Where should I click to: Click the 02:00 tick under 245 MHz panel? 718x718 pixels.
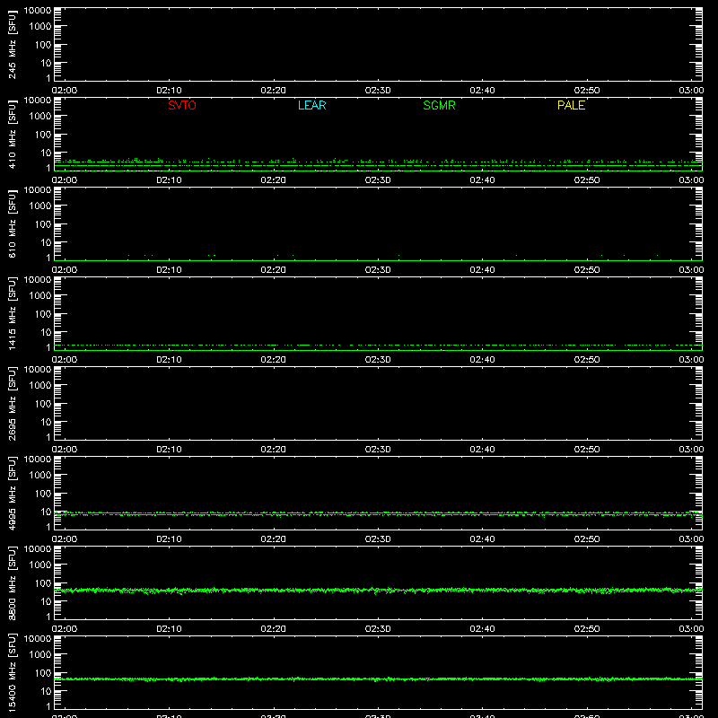click(x=65, y=91)
